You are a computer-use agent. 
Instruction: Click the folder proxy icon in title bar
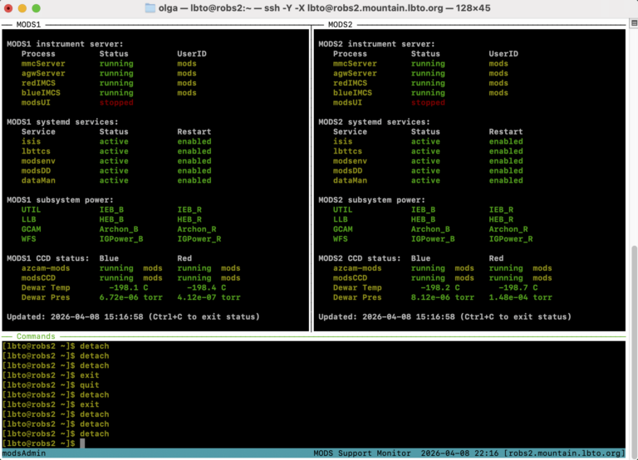(150, 8)
